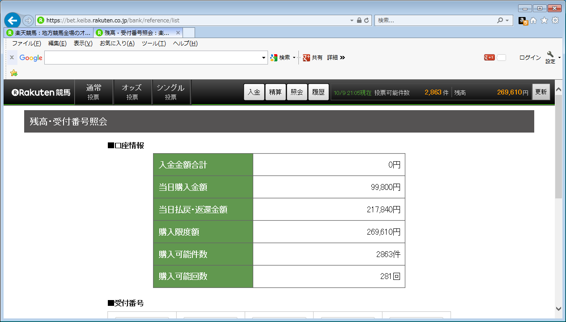Image resolution: width=566 pixels, height=322 pixels.
Task: Click the 購入可能件数 value 2863件
Action: coord(388,254)
